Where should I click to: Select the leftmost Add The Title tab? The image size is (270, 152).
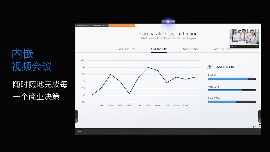[x=127, y=49]
